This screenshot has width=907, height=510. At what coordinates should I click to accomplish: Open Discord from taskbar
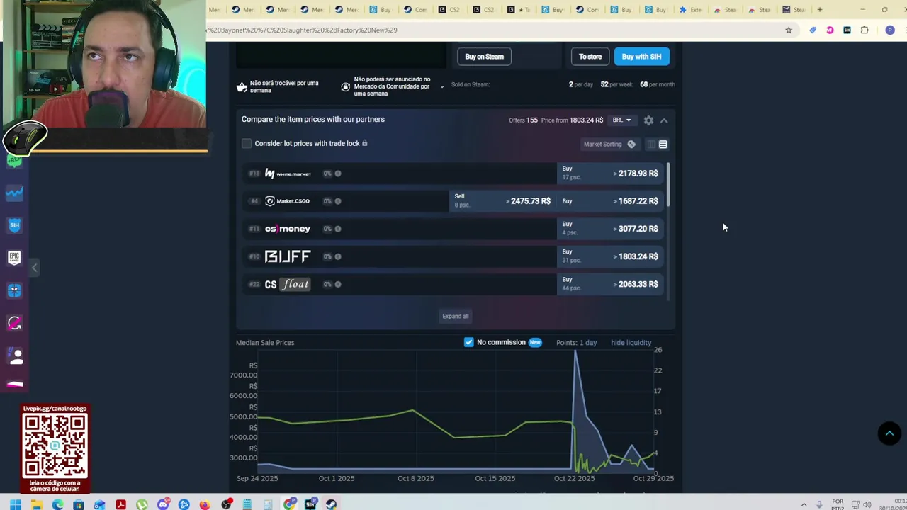coord(163,504)
